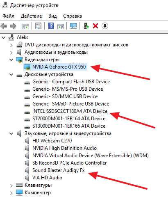Viewport: 168px width, 197px height.
Task: Click the Properties sheet toolbar icon
Action: 38,26
